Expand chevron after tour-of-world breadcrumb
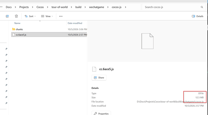 71,7
